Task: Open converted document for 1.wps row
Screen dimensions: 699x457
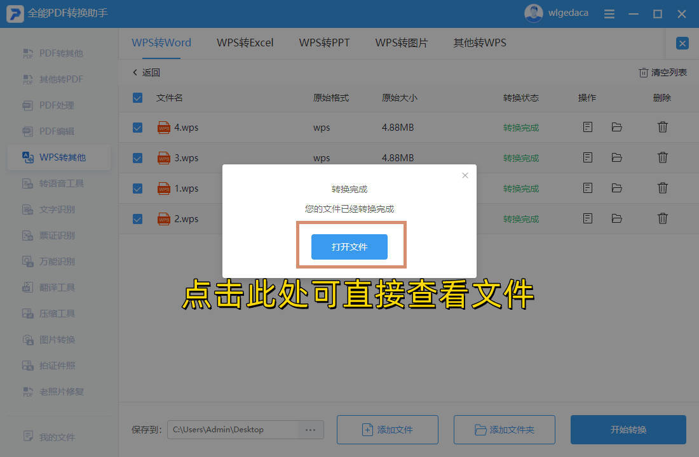Action: pyautogui.click(x=588, y=188)
